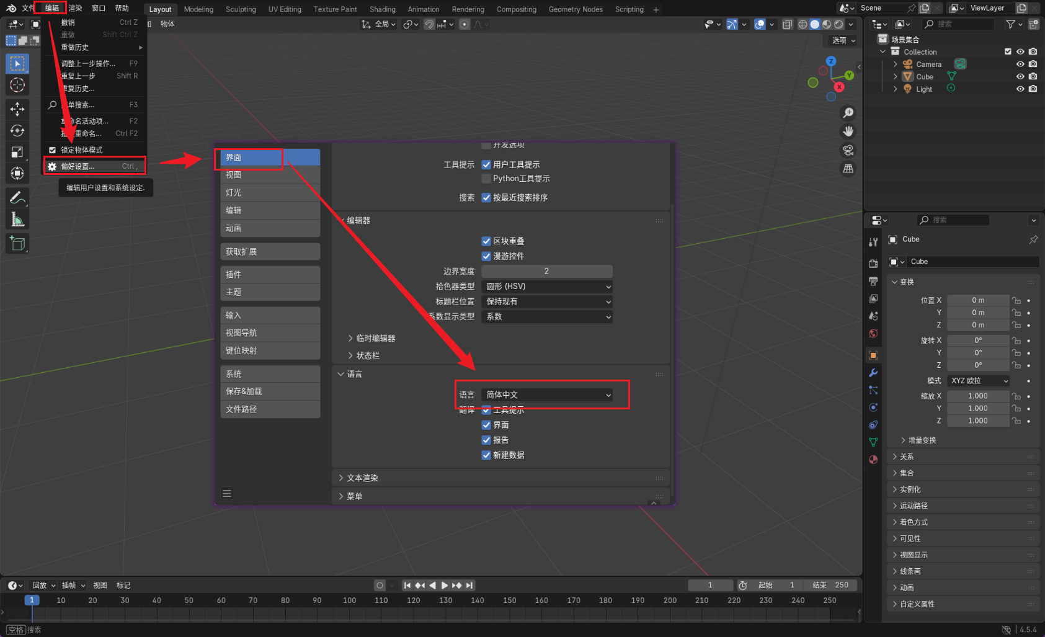Screen dimensions: 1045x637
Task: Click the viewport zoom magnifier icon
Action: pos(848,113)
